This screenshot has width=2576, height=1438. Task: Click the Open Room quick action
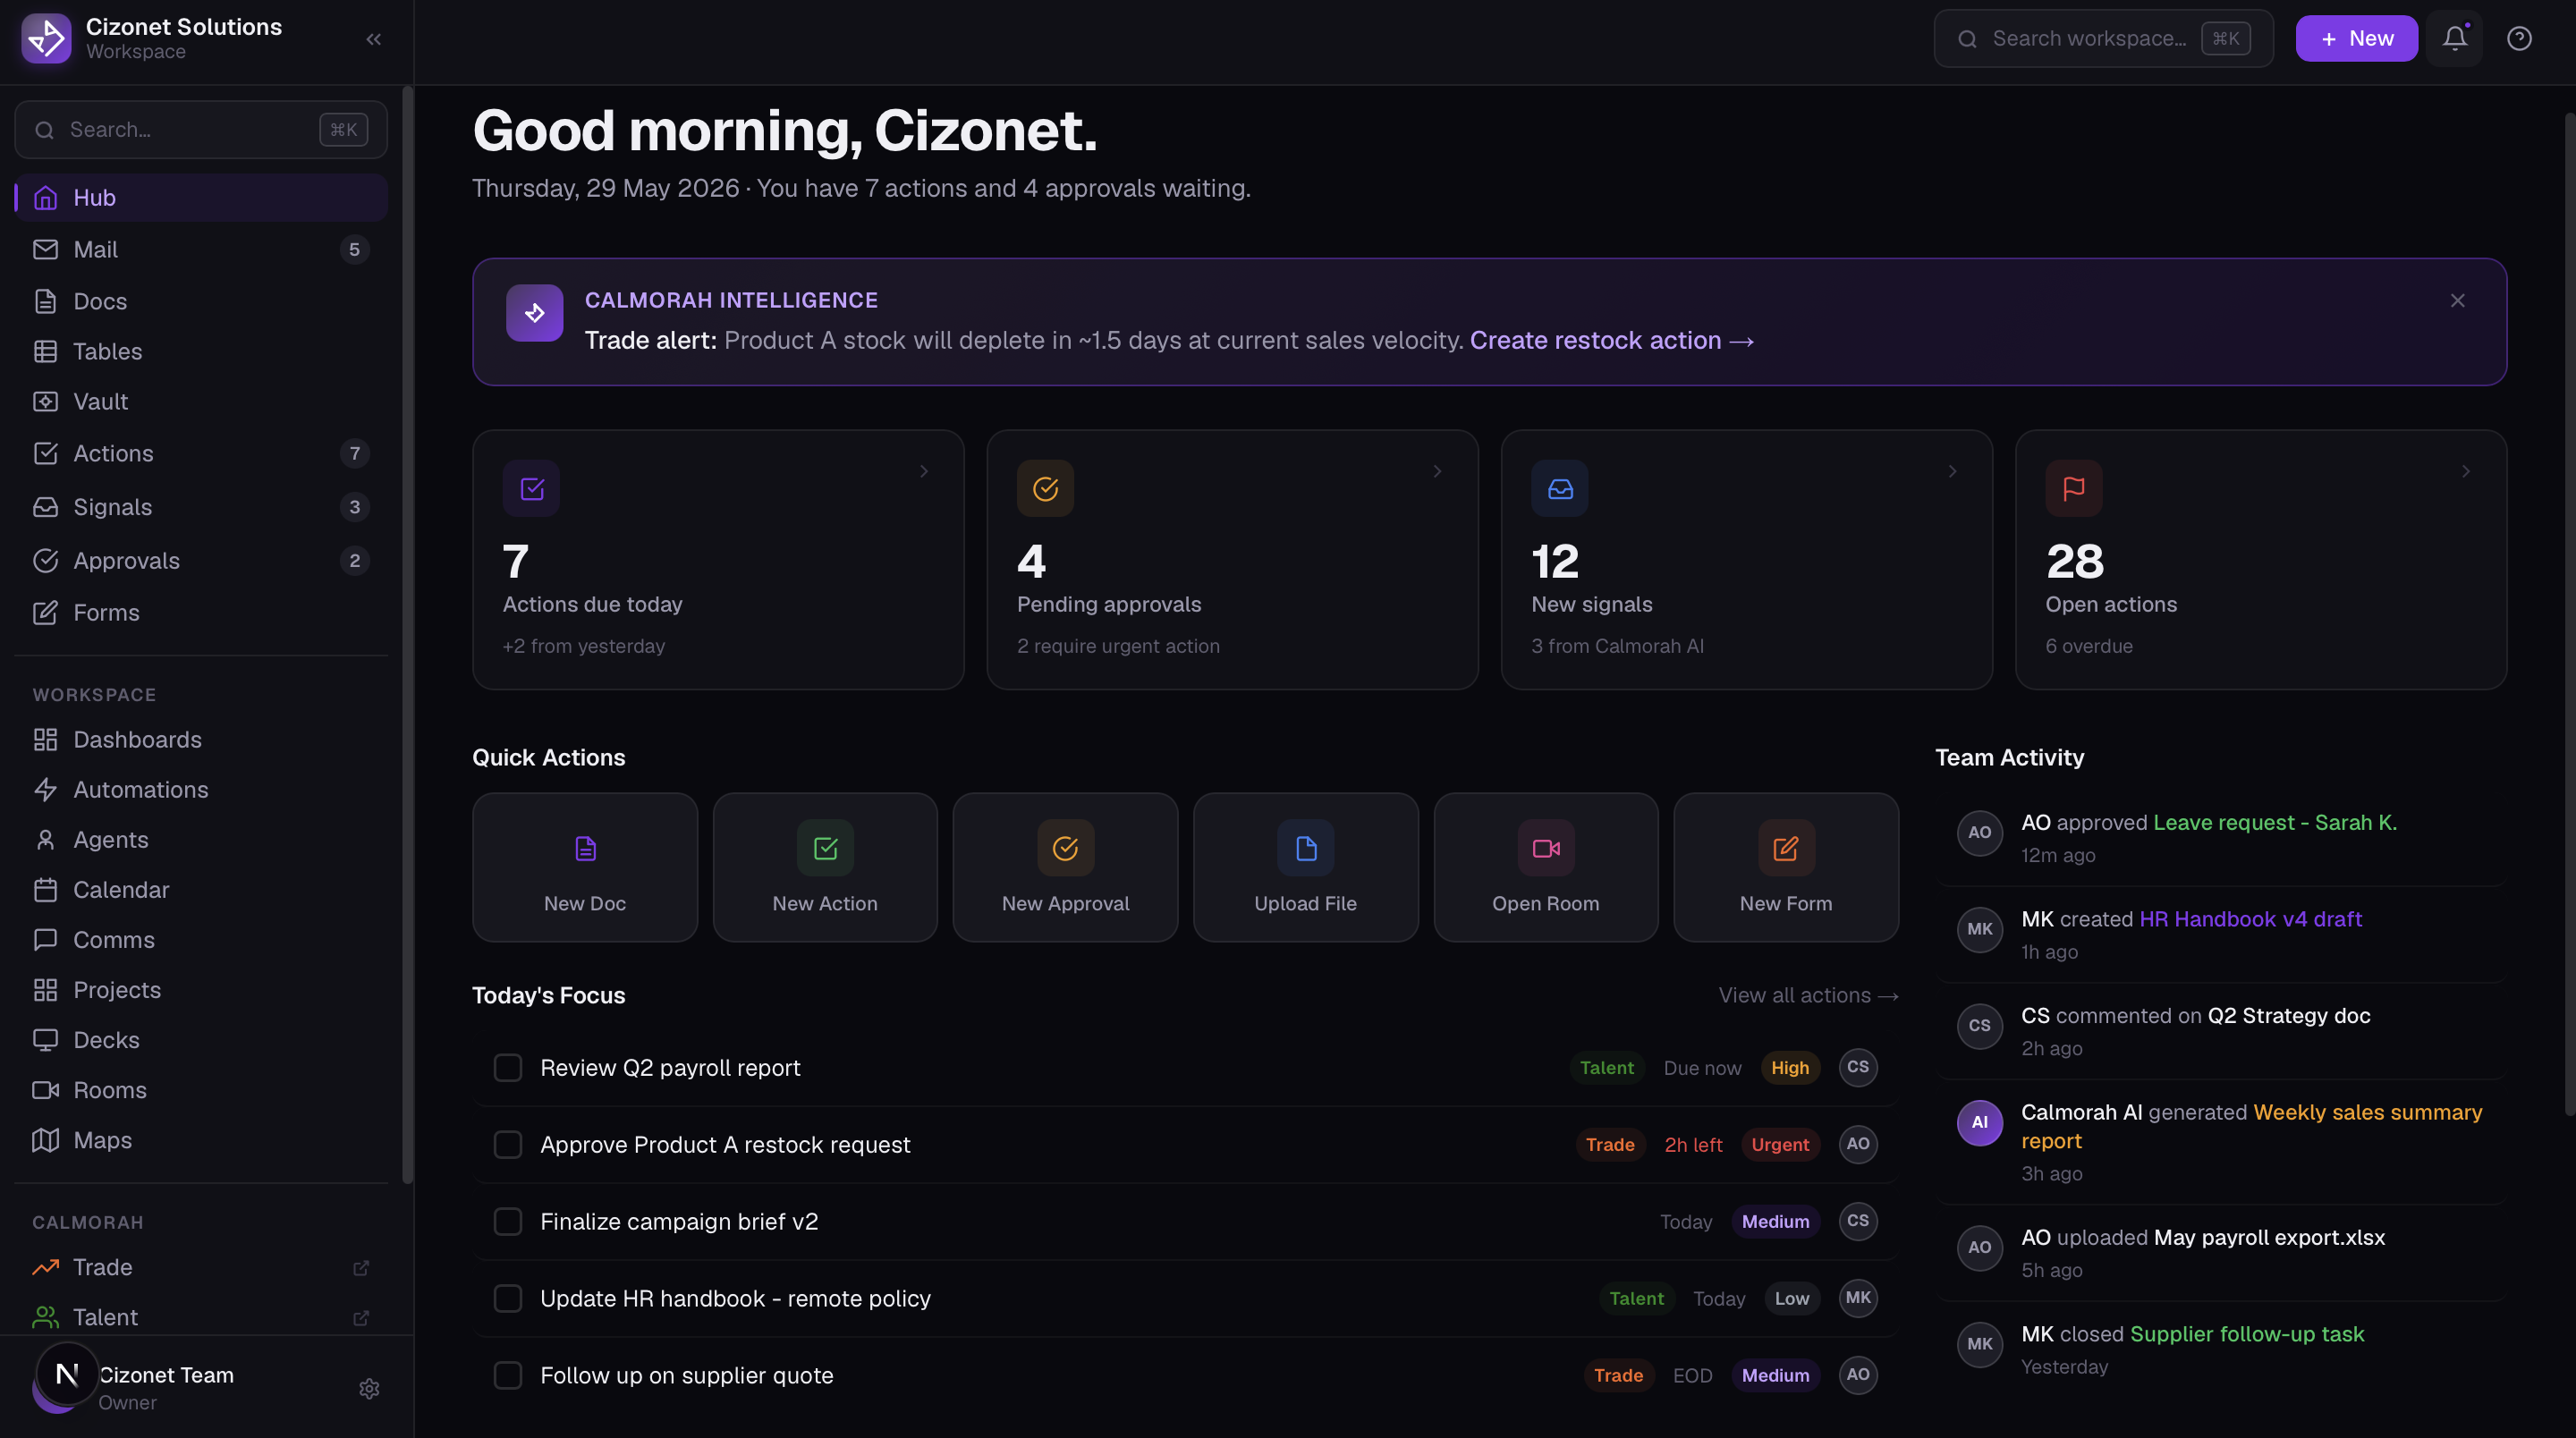(x=1546, y=867)
